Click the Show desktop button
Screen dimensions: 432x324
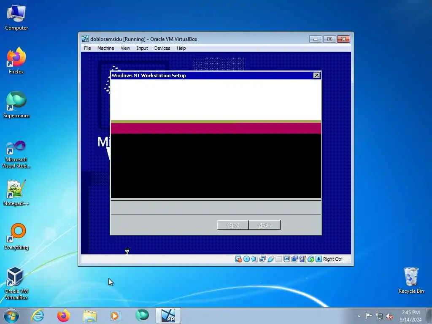(429, 316)
